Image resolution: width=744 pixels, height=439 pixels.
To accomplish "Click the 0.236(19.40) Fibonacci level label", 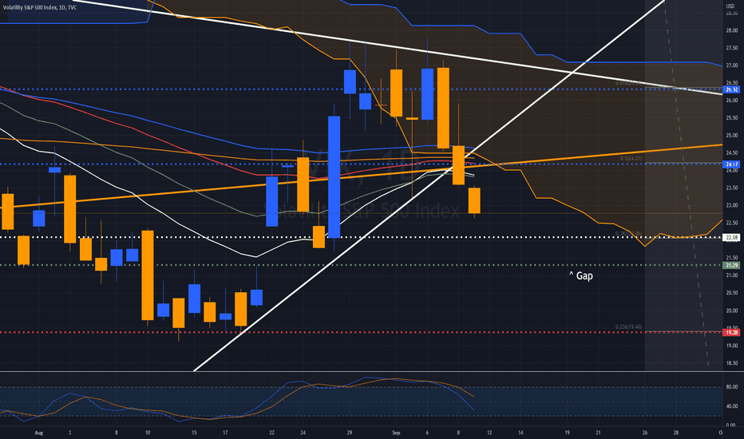I will pyautogui.click(x=628, y=326).
